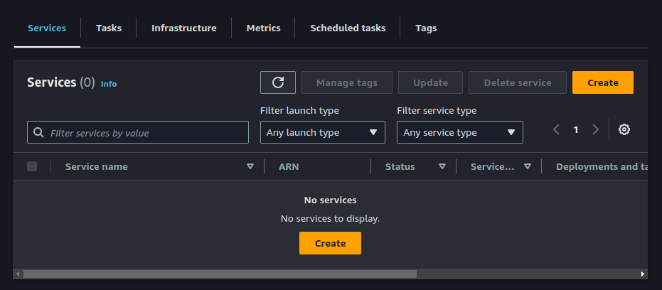Image resolution: width=662 pixels, height=290 pixels.
Task: Sort by Service name arrow icon
Action: (x=250, y=166)
